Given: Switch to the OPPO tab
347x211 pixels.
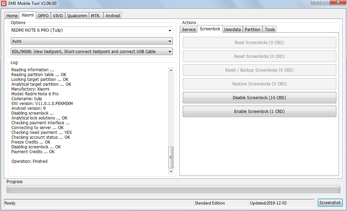Looking at the screenshot, I should [43, 16].
